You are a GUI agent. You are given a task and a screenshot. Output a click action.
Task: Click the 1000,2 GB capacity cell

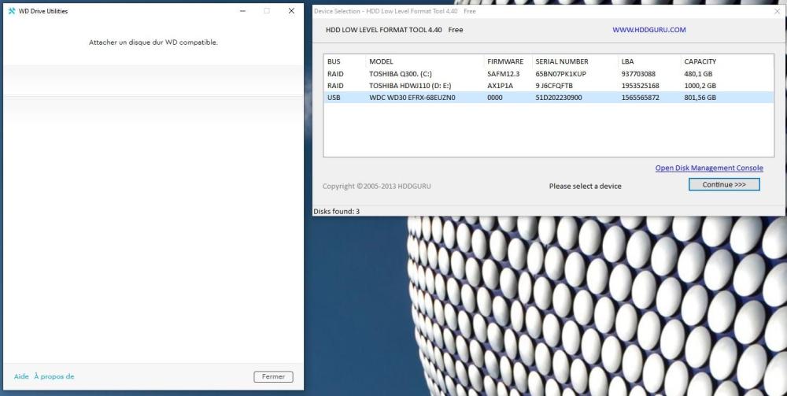pos(700,86)
